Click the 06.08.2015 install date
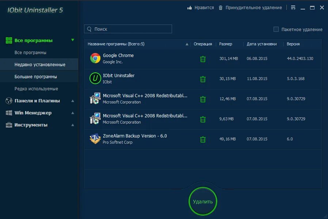The image size is (328, 219). pos(257,58)
